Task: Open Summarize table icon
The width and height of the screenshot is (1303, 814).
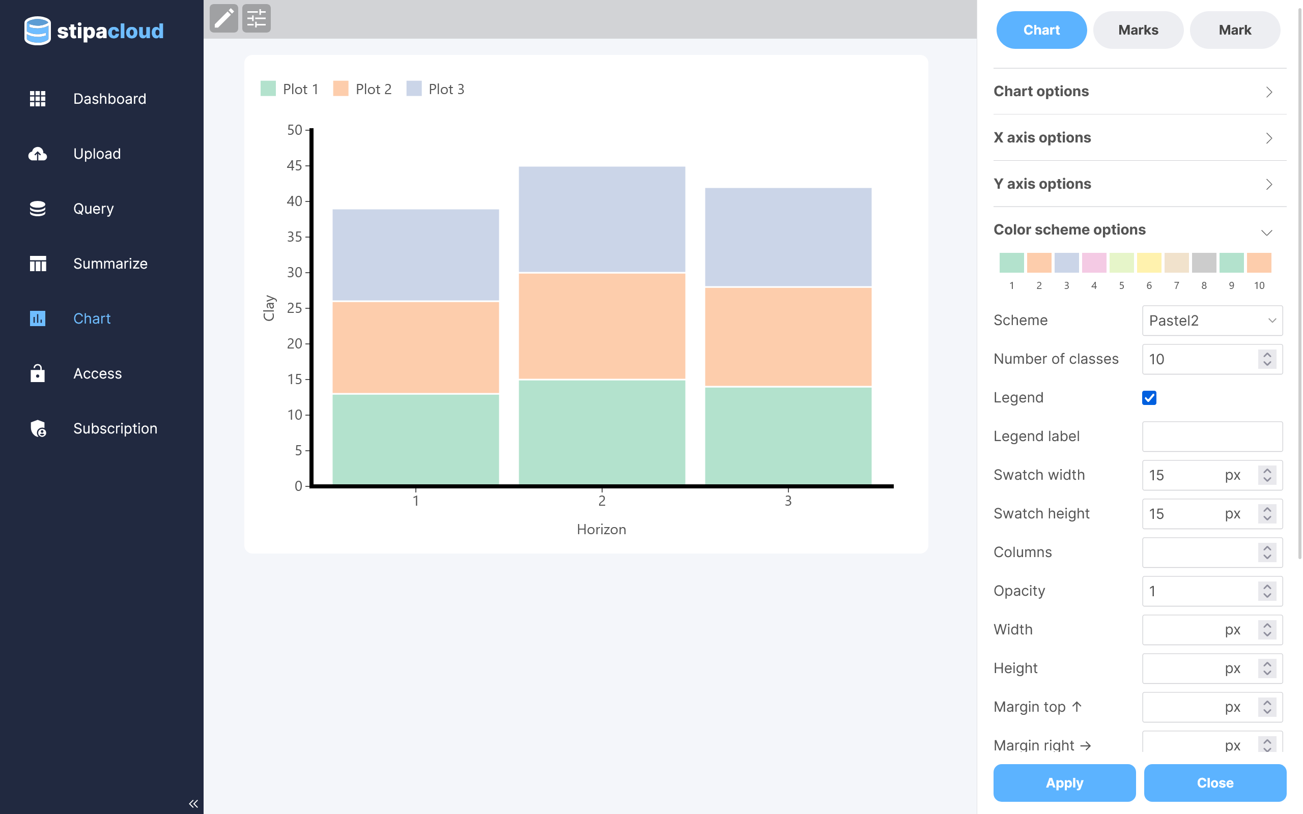Action: click(x=37, y=264)
